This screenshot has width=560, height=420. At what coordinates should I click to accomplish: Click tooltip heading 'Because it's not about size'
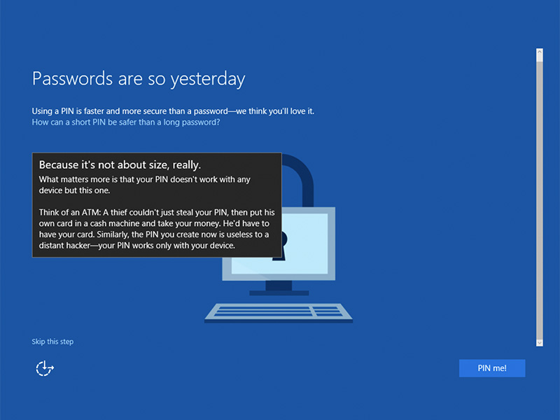coord(120,165)
